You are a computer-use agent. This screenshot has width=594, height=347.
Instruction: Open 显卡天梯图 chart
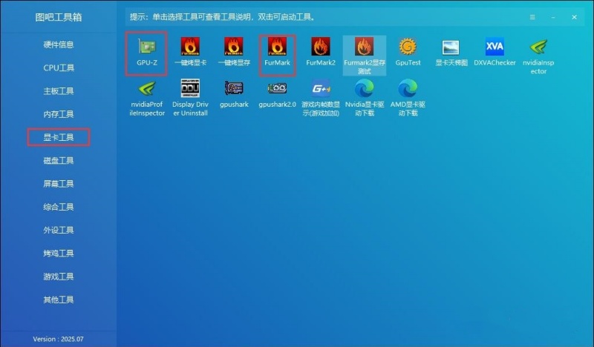(x=451, y=52)
